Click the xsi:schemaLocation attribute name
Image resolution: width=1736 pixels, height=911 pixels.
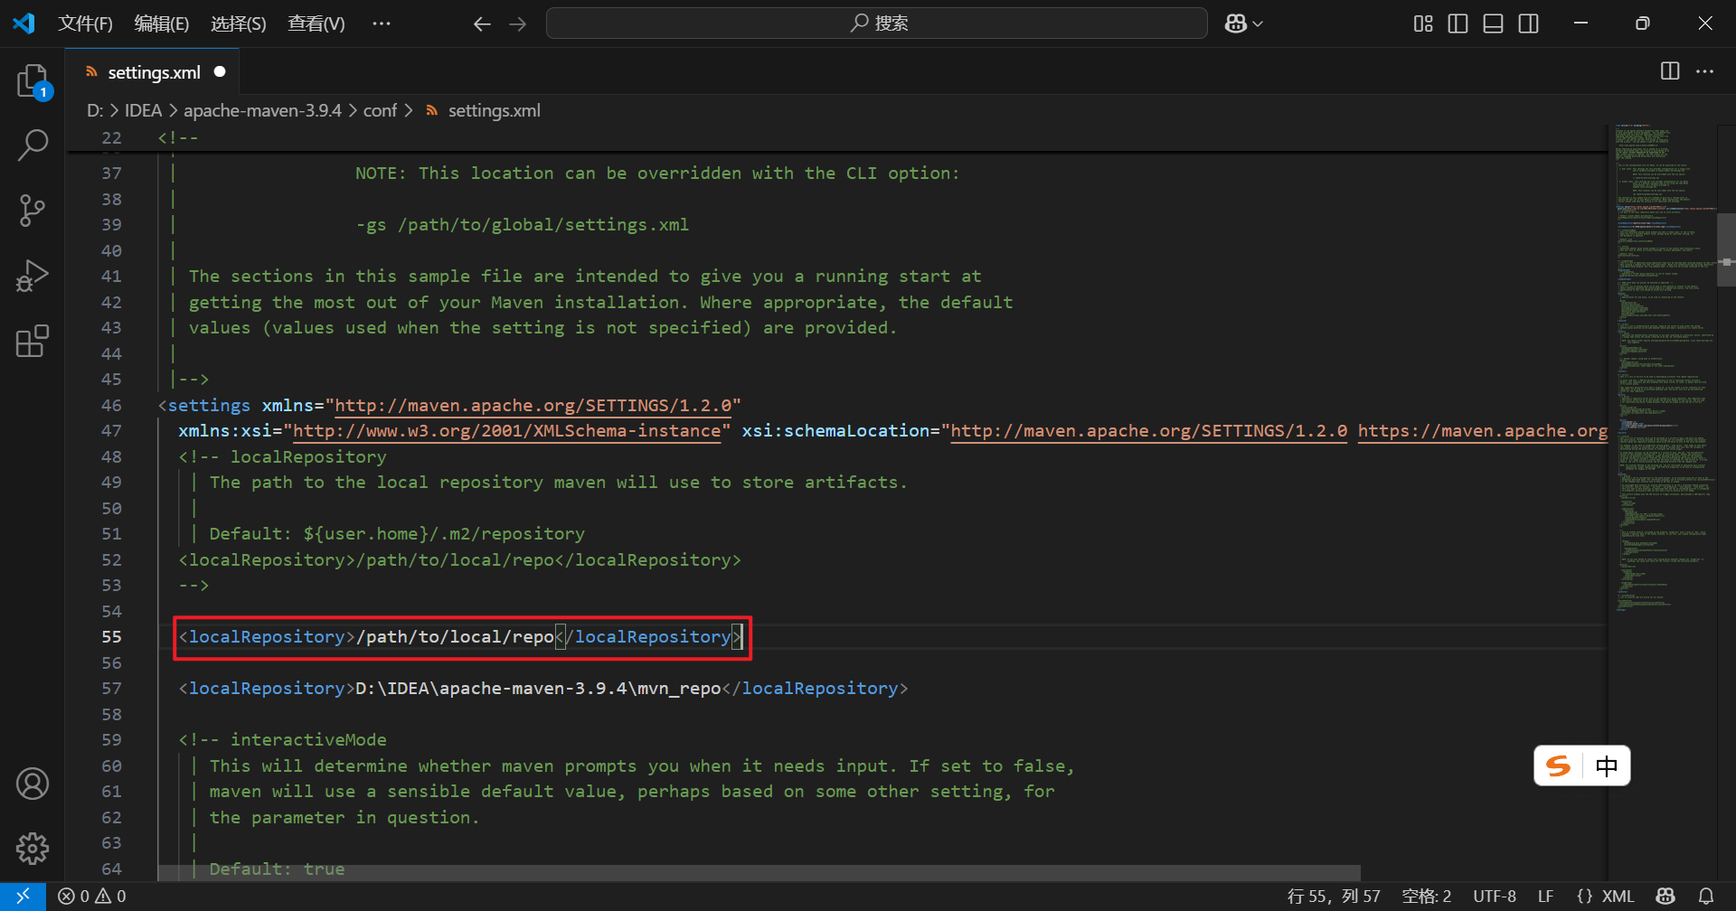pyautogui.click(x=835, y=431)
